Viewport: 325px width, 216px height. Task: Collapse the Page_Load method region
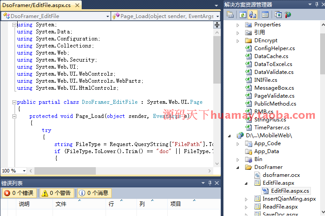(14, 116)
